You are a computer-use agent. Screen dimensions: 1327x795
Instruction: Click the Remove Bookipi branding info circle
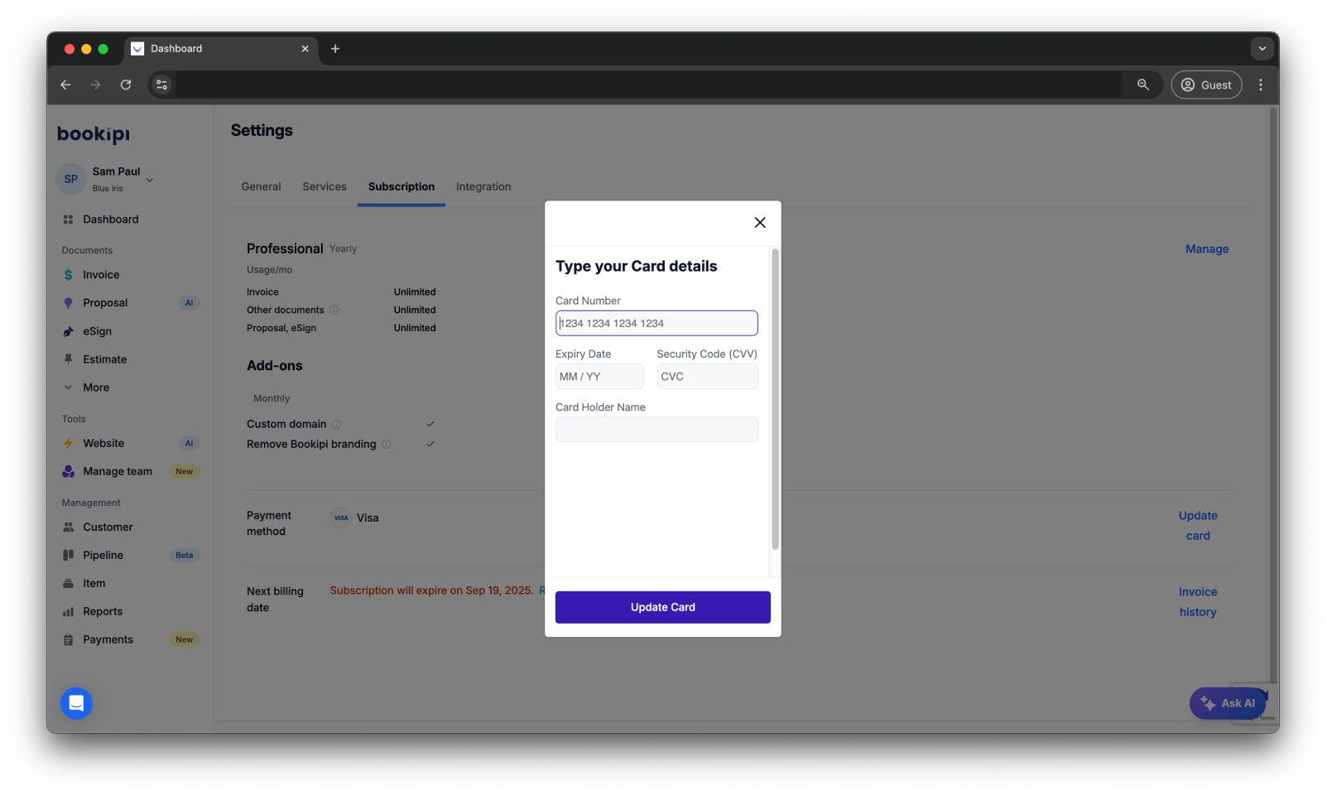387,444
